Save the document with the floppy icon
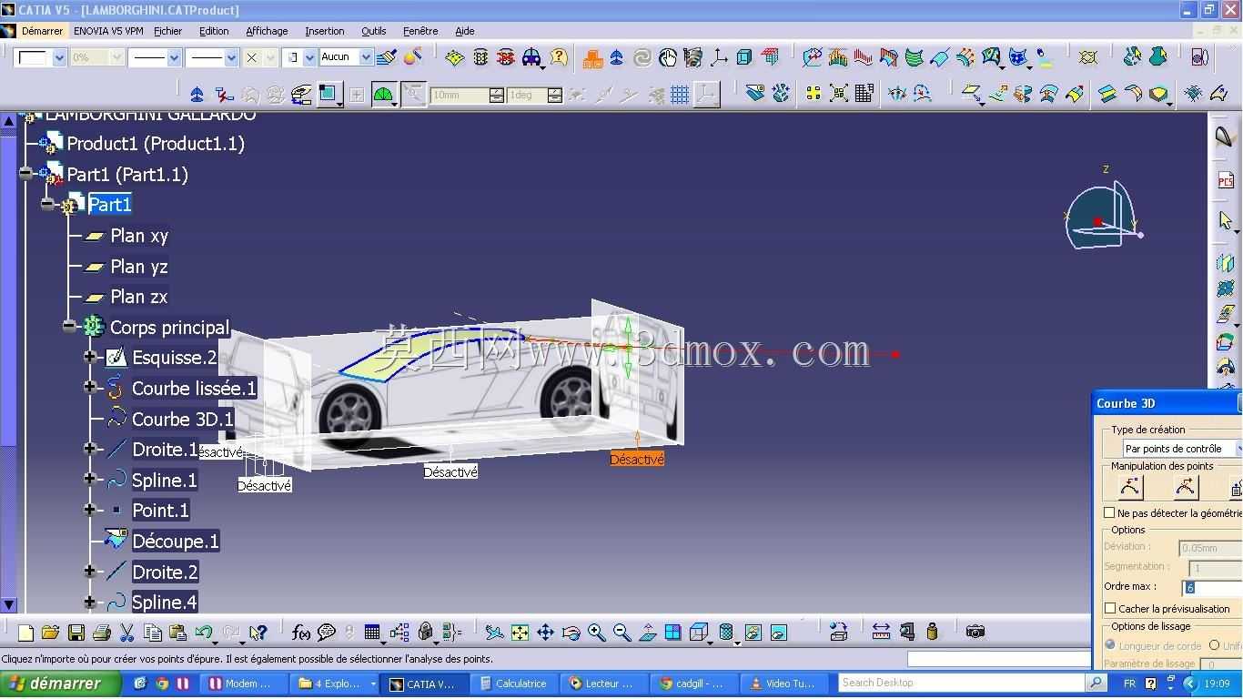 [76, 633]
